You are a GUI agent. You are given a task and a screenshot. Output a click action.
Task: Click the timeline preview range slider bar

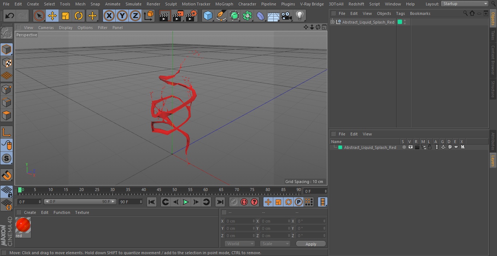pyautogui.click(x=80, y=202)
